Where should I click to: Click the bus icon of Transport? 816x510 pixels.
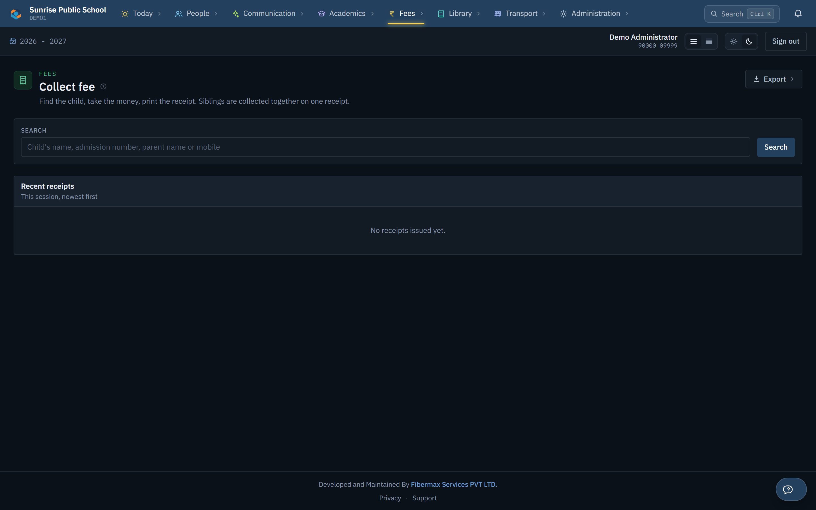coord(497,14)
